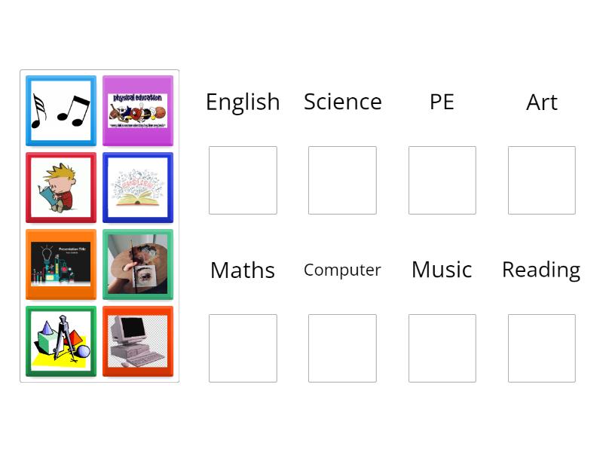
Task: Select the empty box under Art
Action: click(541, 180)
